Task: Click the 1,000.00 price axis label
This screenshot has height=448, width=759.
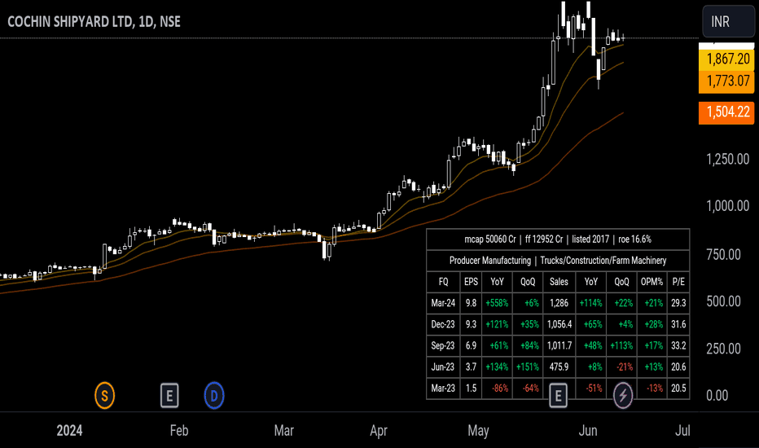Action: point(727,206)
